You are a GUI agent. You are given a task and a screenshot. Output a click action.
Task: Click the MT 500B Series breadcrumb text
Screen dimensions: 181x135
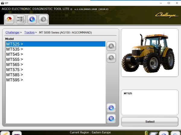(x=65, y=32)
